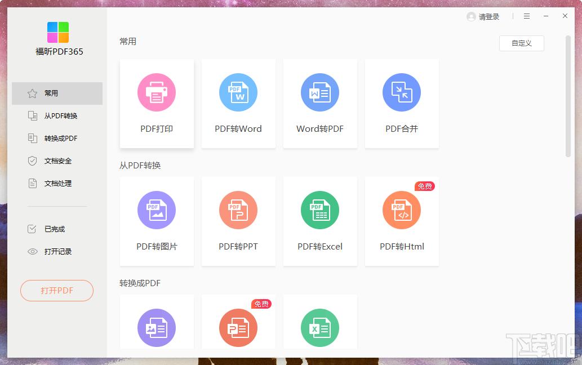This screenshot has width=582, height=365.
Task: Click the 自定义 customize button
Action: click(522, 43)
